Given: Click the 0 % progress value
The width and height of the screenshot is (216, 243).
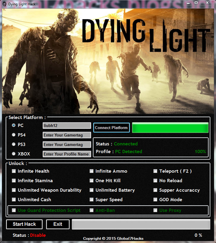Looking at the screenshot, I should click(198, 235).
